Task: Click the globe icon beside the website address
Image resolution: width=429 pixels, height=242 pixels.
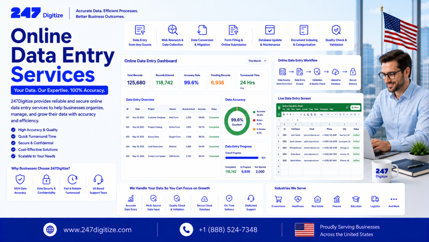Action: click(50, 230)
